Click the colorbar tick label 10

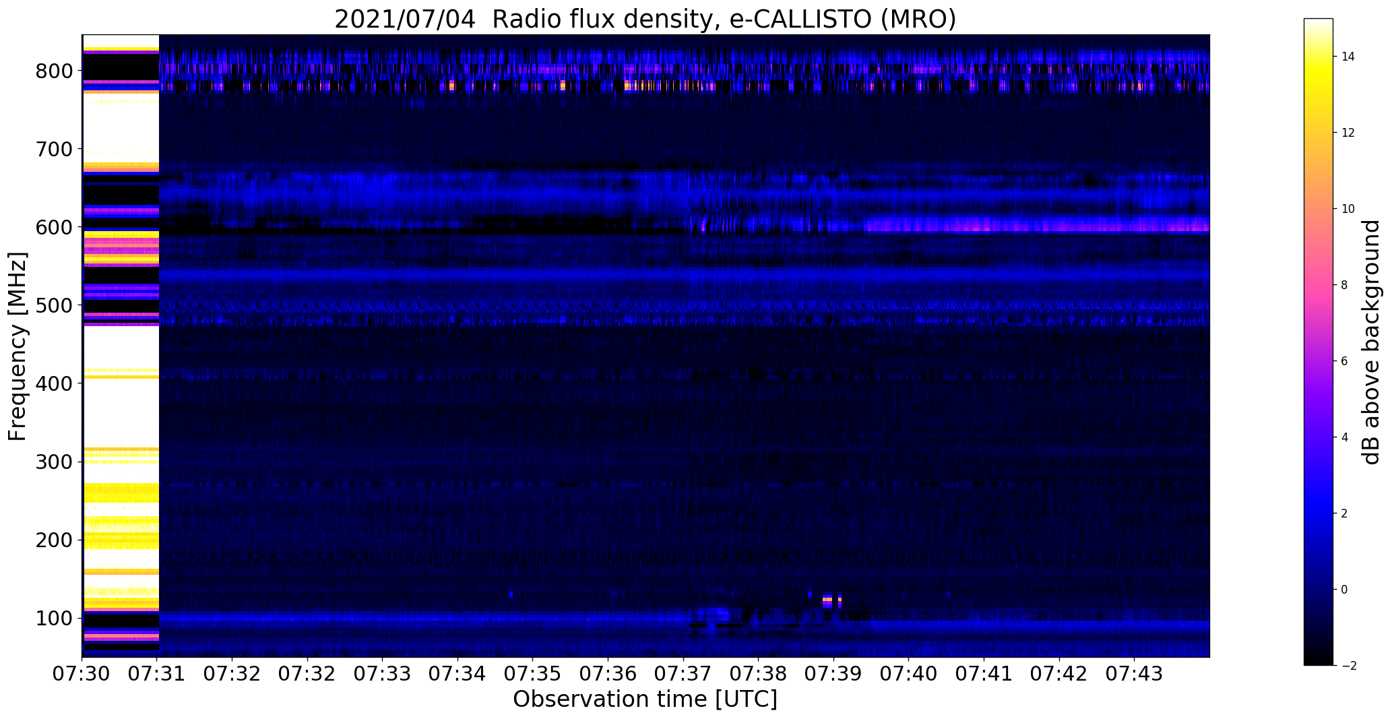point(1348,209)
